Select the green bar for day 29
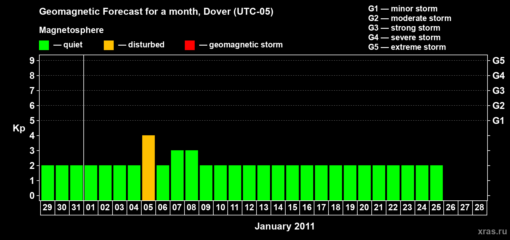Image resolution: width=510 pixels, height=240 pixels. tap(48, 183)
